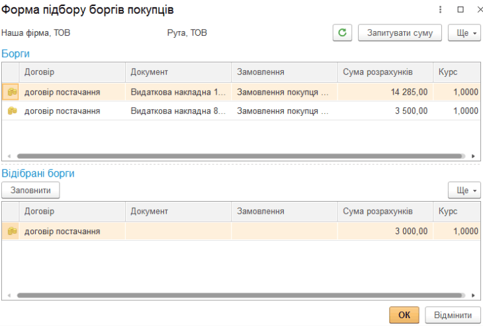Confirm with the ОК button
Viewport: 483px width, 326px height.
(404, 315)
